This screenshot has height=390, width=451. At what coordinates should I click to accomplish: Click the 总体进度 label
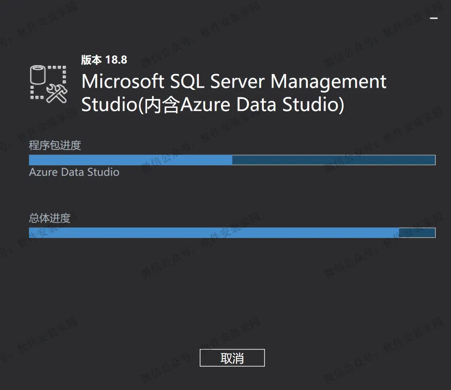[x=50, y=218]
